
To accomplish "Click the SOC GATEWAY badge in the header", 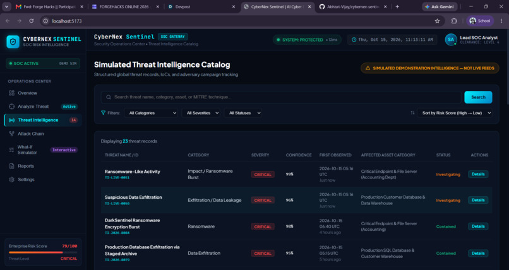I will click(172, 37).
